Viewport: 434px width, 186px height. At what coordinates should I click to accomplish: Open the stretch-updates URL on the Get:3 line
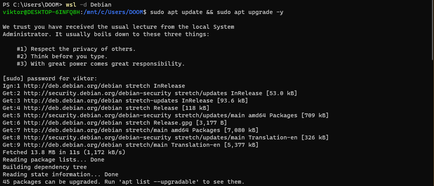tap(73, 101)
